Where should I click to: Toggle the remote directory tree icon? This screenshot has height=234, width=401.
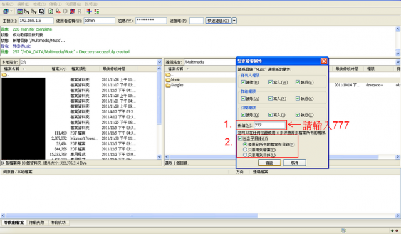coord(34,11)
